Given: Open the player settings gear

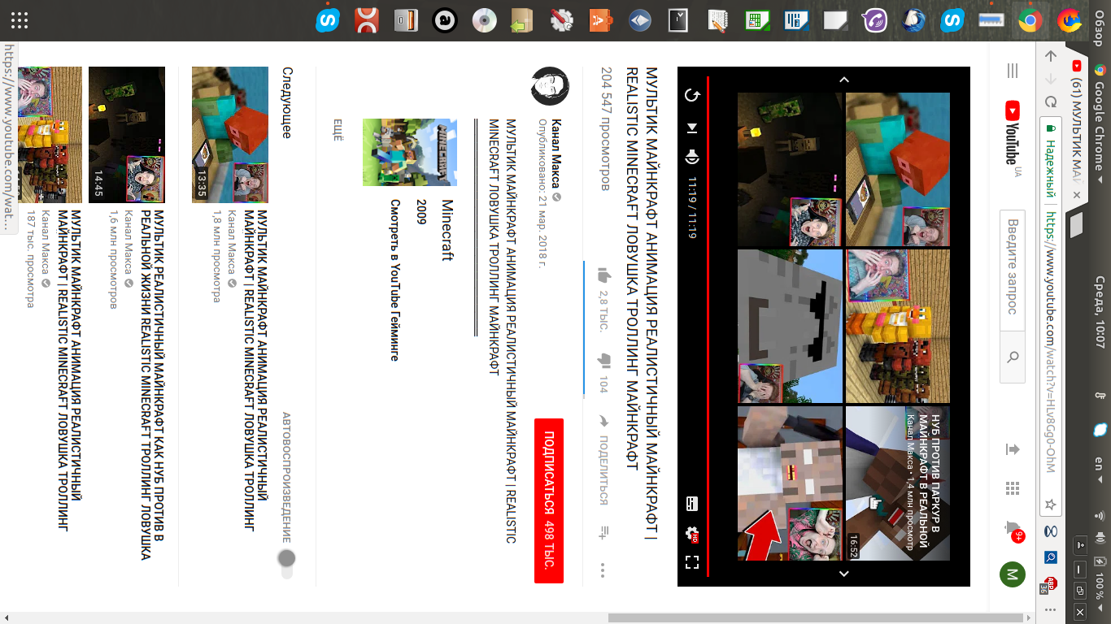Looking at the screenshot, I should coord(692,534).
